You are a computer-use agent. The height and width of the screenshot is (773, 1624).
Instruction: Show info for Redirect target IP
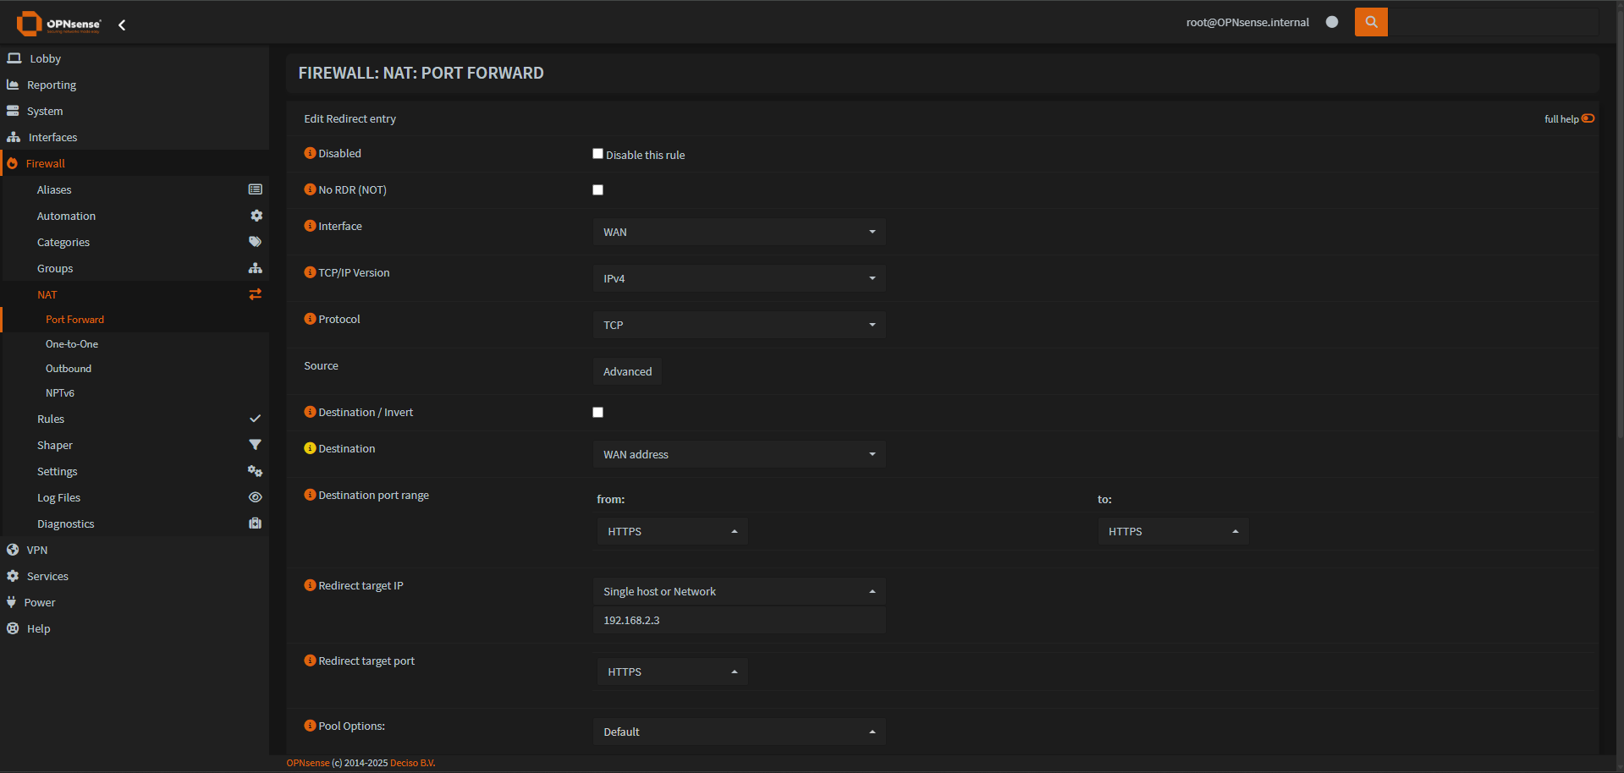[310, 585]
